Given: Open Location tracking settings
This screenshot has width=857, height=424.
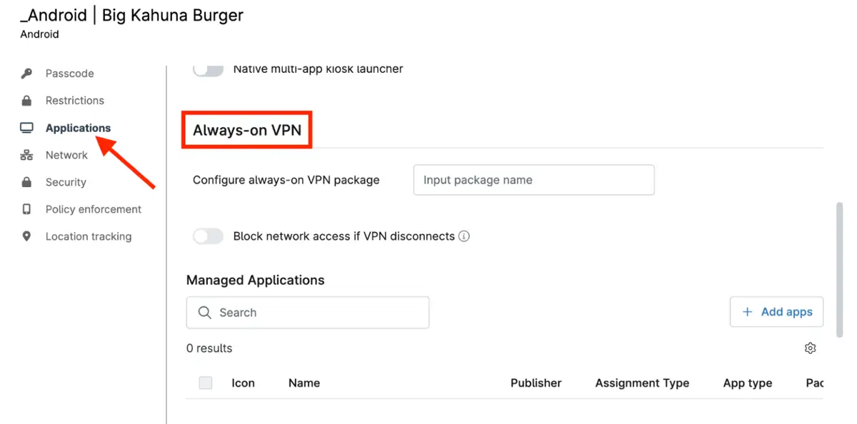Looking at the screenshot, I should coord(89,236).
